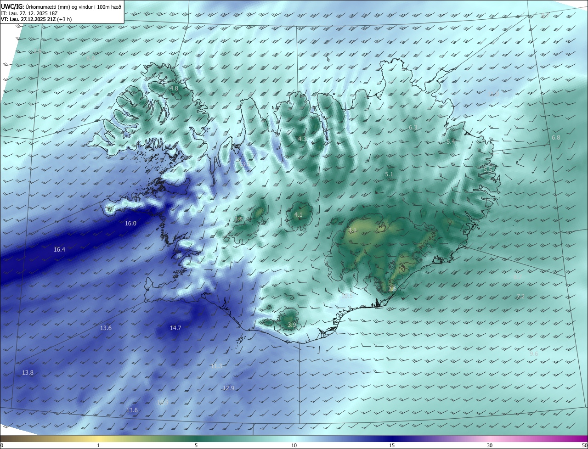The height and width of the screenshot is (449, 588).
Task: Click the 4.8 value in the Westfjords
Action: pos(174,88)
